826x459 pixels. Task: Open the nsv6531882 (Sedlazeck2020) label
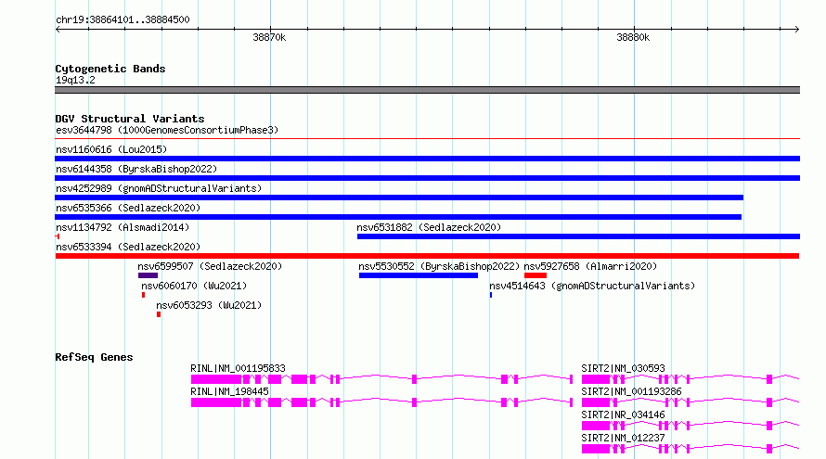[429, 227]
